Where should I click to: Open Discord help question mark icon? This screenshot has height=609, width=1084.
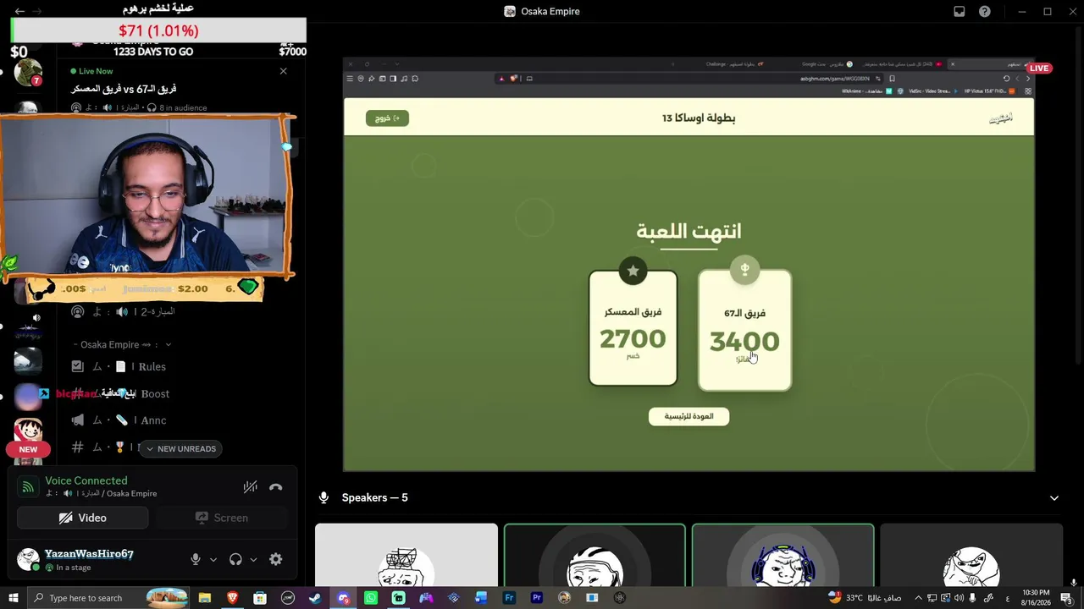tap(985, 12)
